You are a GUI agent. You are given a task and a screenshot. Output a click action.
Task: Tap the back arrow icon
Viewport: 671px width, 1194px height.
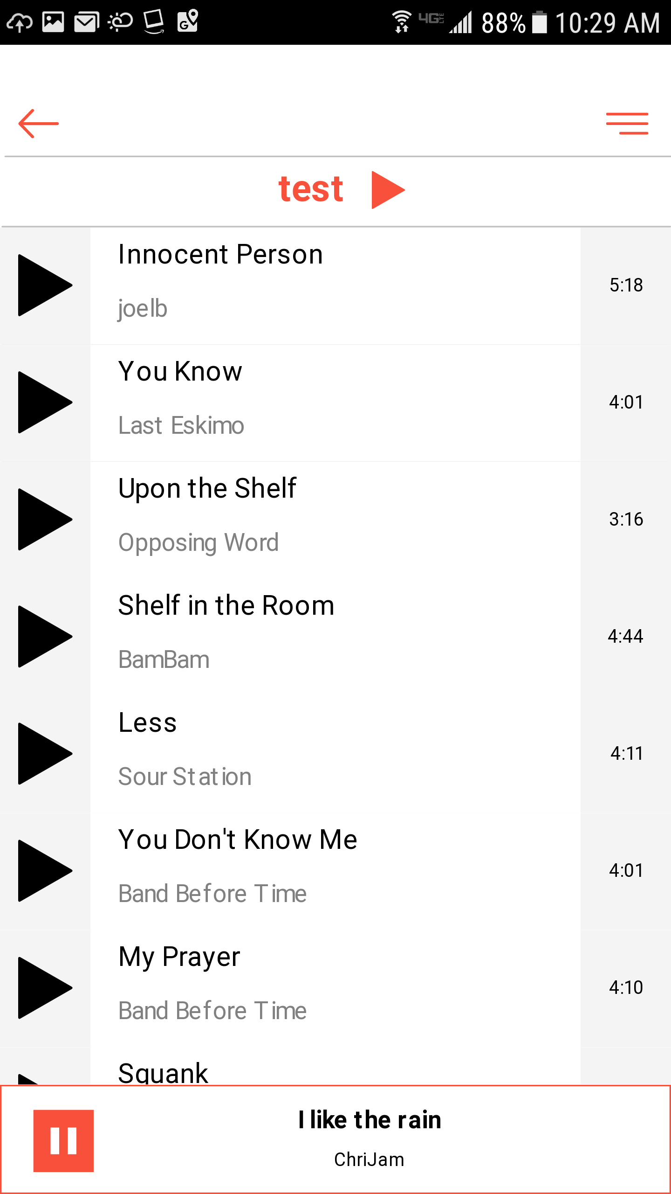coord(39,124)
